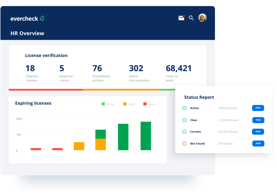Click VIEW for Not Found licenses

(258, 143)
